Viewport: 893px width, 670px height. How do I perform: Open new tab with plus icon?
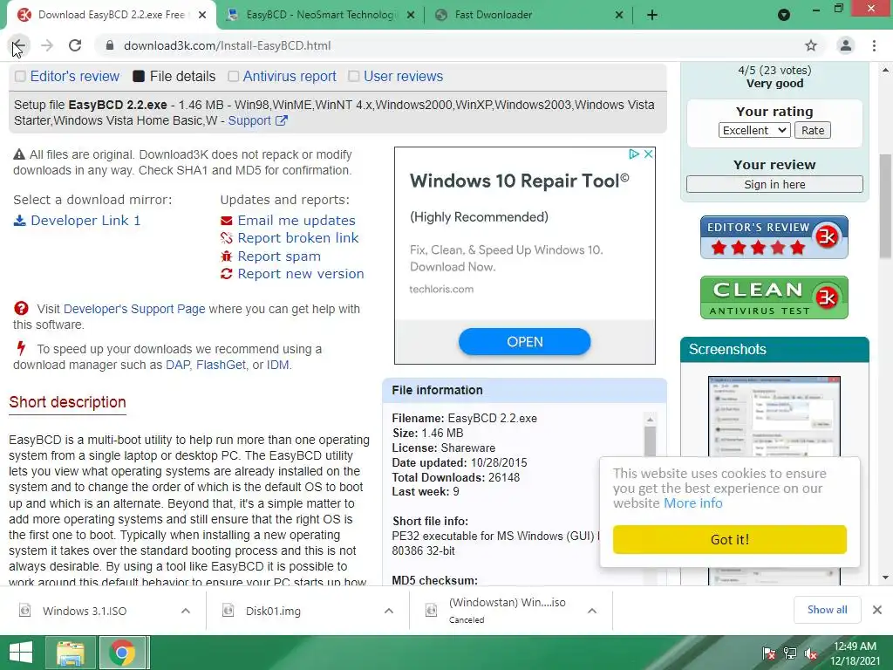tap(652, 15)
